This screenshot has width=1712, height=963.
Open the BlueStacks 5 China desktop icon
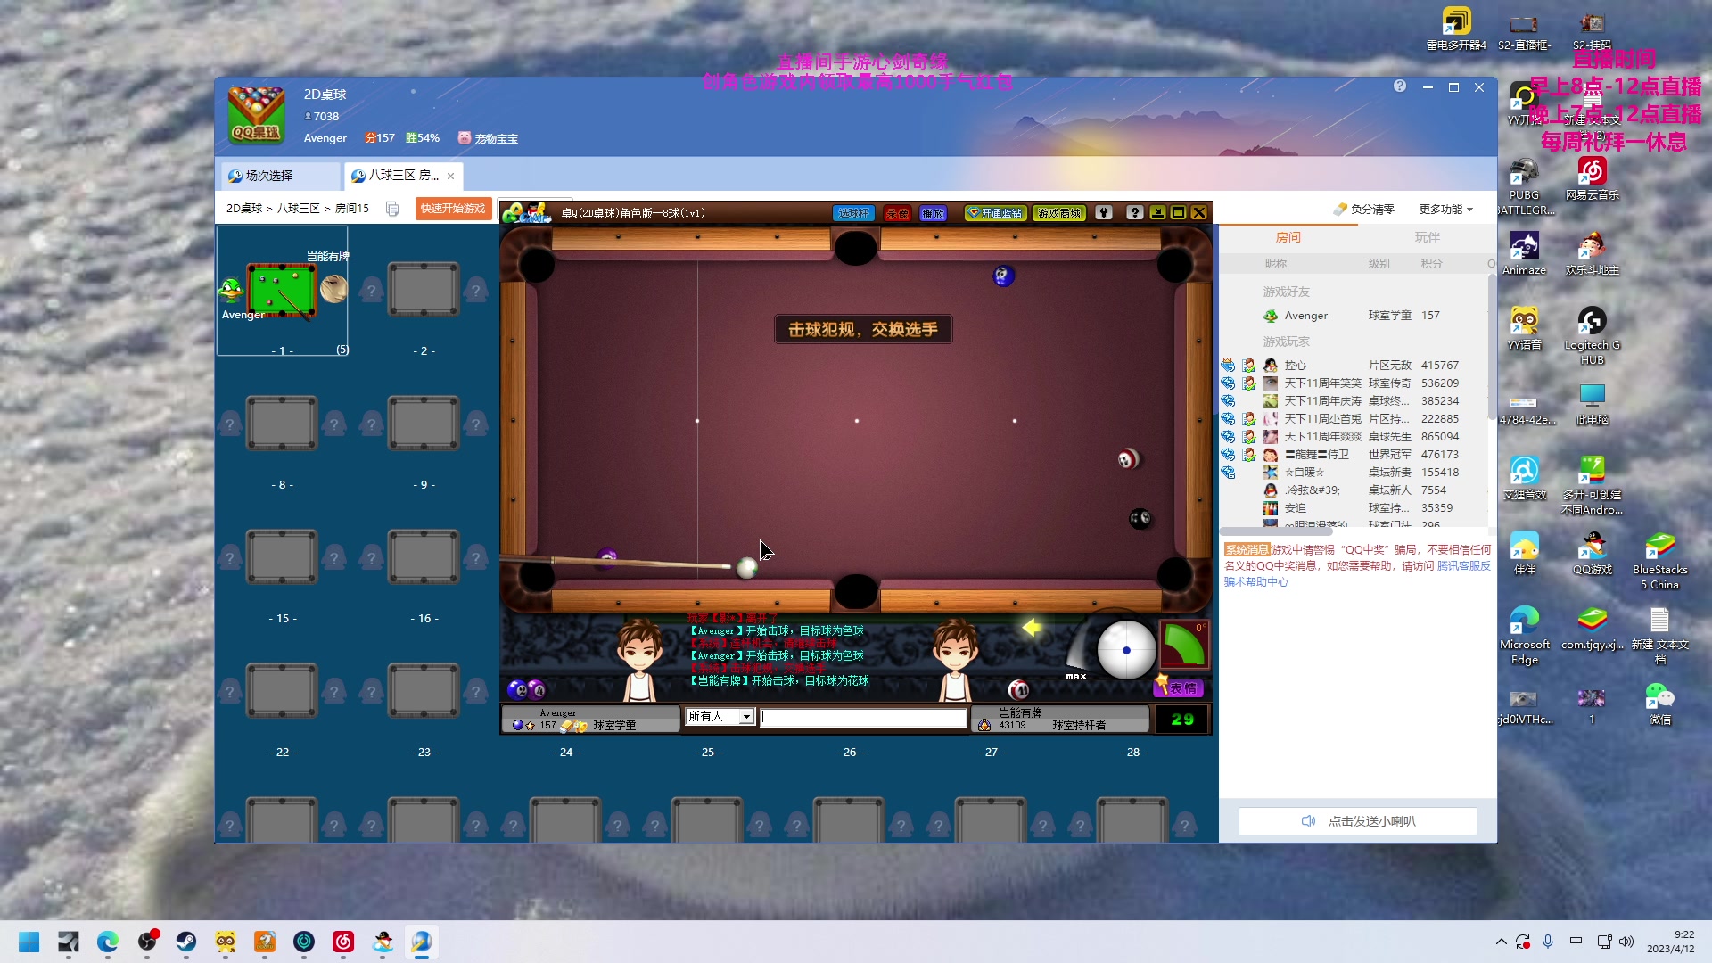[x=1660, y=561]
